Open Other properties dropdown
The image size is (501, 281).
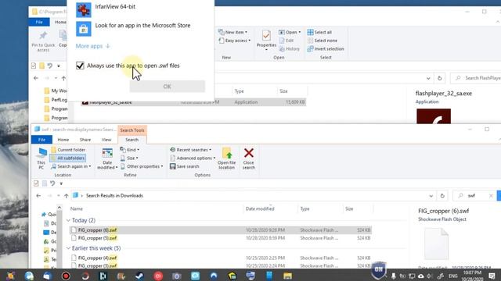point(142,166)
